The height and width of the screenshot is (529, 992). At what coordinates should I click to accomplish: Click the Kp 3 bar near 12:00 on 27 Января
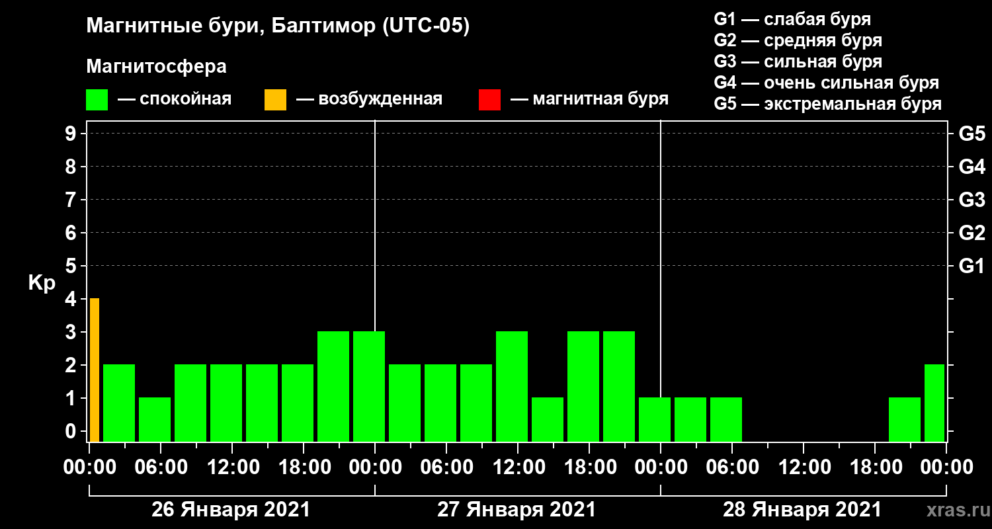coord(512,386)
